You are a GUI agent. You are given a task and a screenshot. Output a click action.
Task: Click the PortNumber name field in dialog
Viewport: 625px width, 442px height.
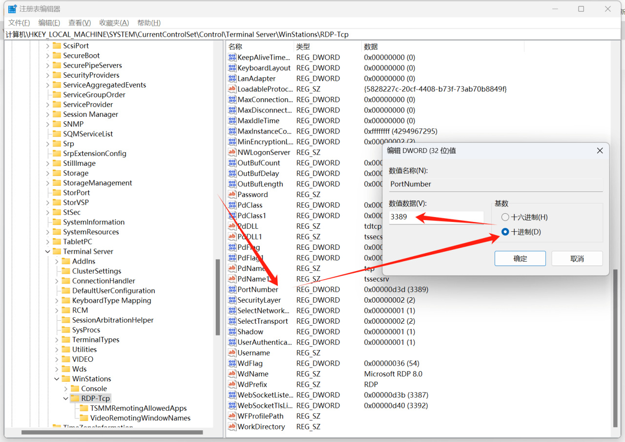pos(496,184)
